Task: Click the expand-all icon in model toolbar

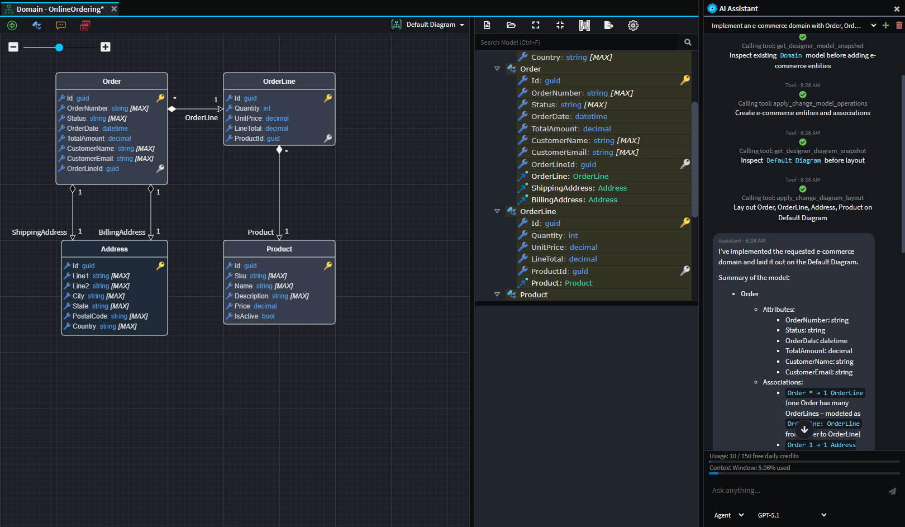Action: tap(536, 25)
